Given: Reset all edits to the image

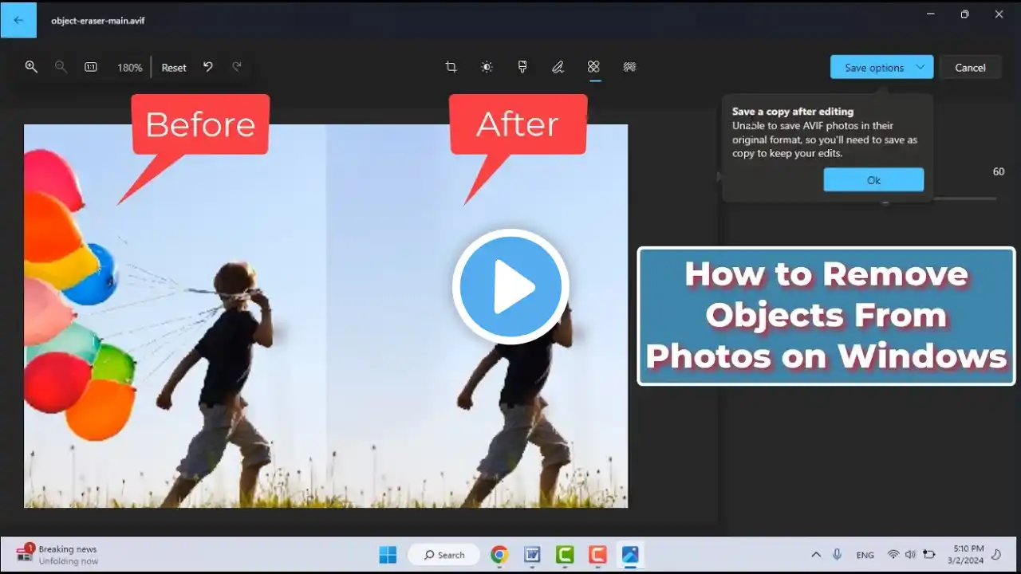Looking at the screenshot, I should [174, 68].
